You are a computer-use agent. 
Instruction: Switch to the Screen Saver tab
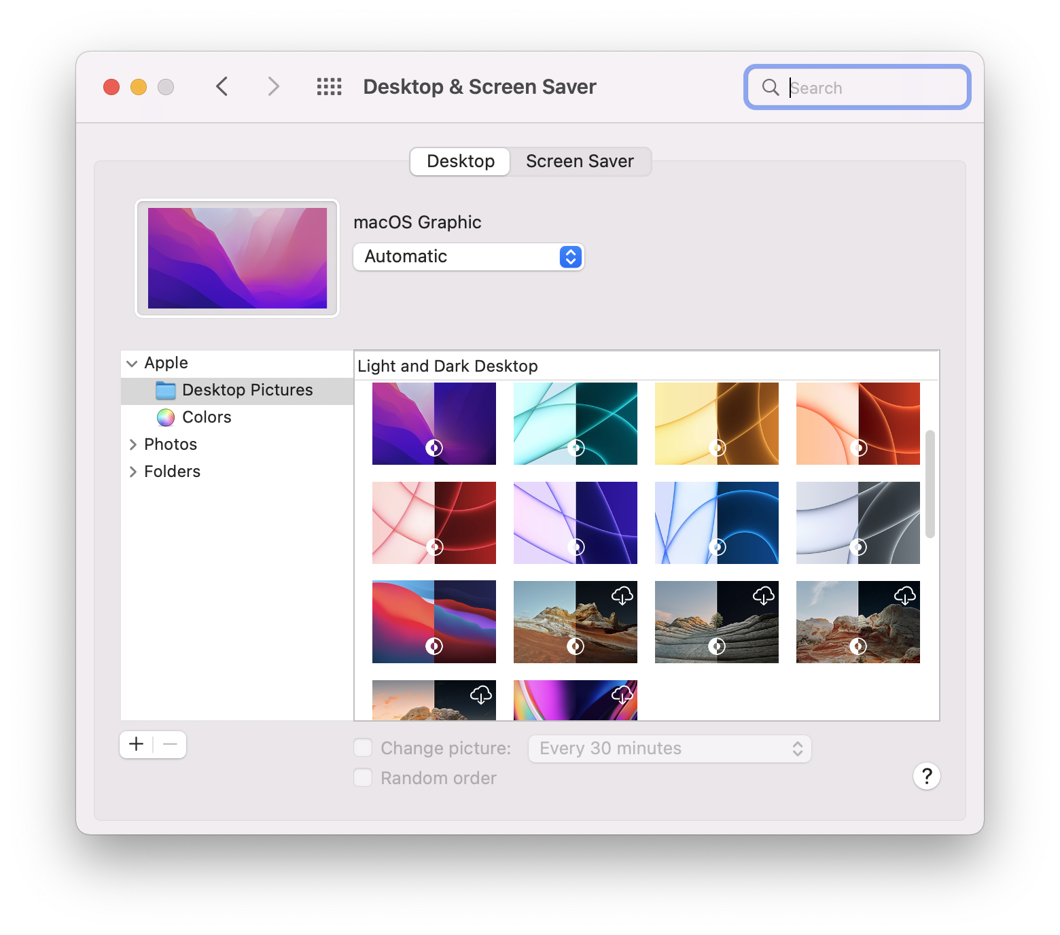coord(580,161)
